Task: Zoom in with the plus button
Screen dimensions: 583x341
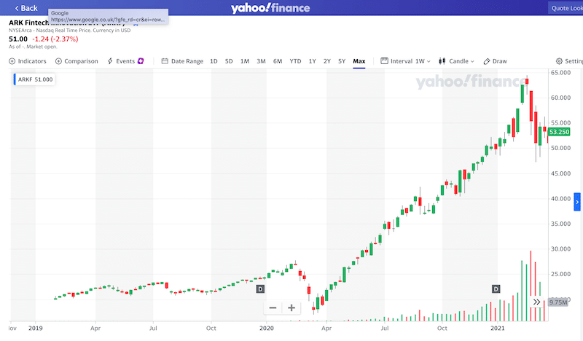Action: (291, 307)
